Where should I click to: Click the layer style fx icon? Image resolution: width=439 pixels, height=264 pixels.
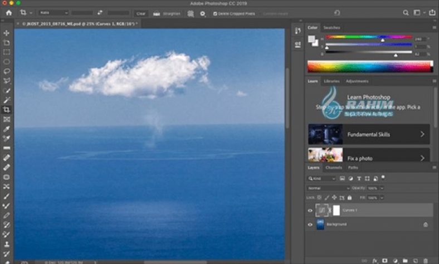[374, 260]
